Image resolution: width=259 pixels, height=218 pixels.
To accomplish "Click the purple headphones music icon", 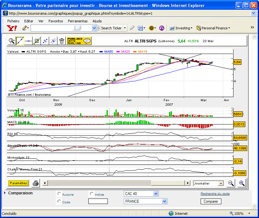I will coord(161,28).
